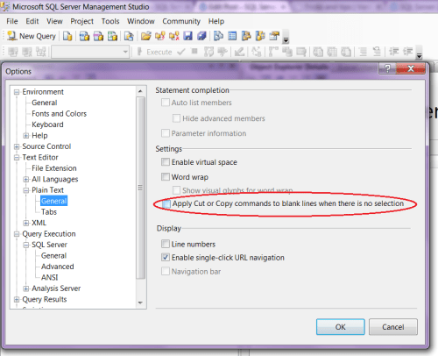Click the grayed Execute button
The image size is (438, 356).
pyautogui.click(x=154, y=52)
